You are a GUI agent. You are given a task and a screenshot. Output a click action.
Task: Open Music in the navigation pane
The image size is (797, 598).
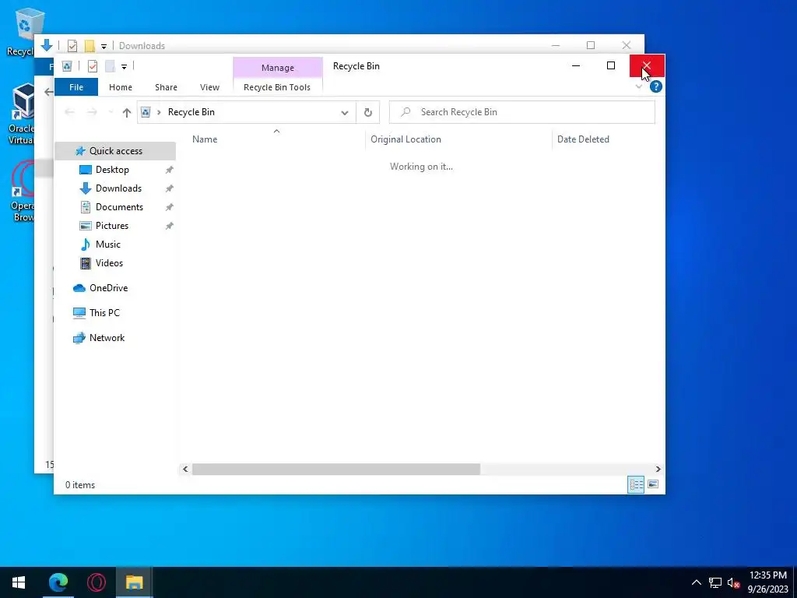[107, 244]
